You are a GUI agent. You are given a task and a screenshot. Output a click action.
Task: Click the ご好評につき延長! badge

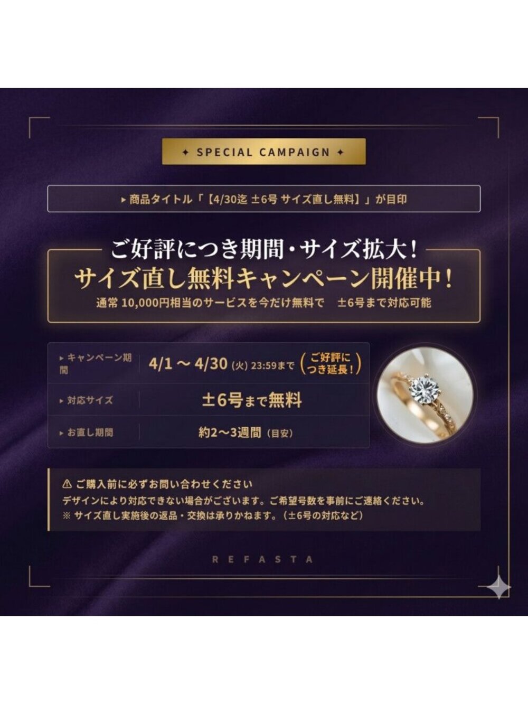[331, 363]
